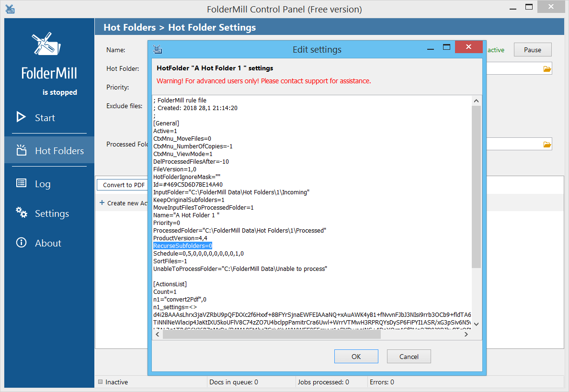Maximize the FolderMill Control Panel window
This screenshot has width=569, height=392.
pyautogui.click(x=529, y=7)
